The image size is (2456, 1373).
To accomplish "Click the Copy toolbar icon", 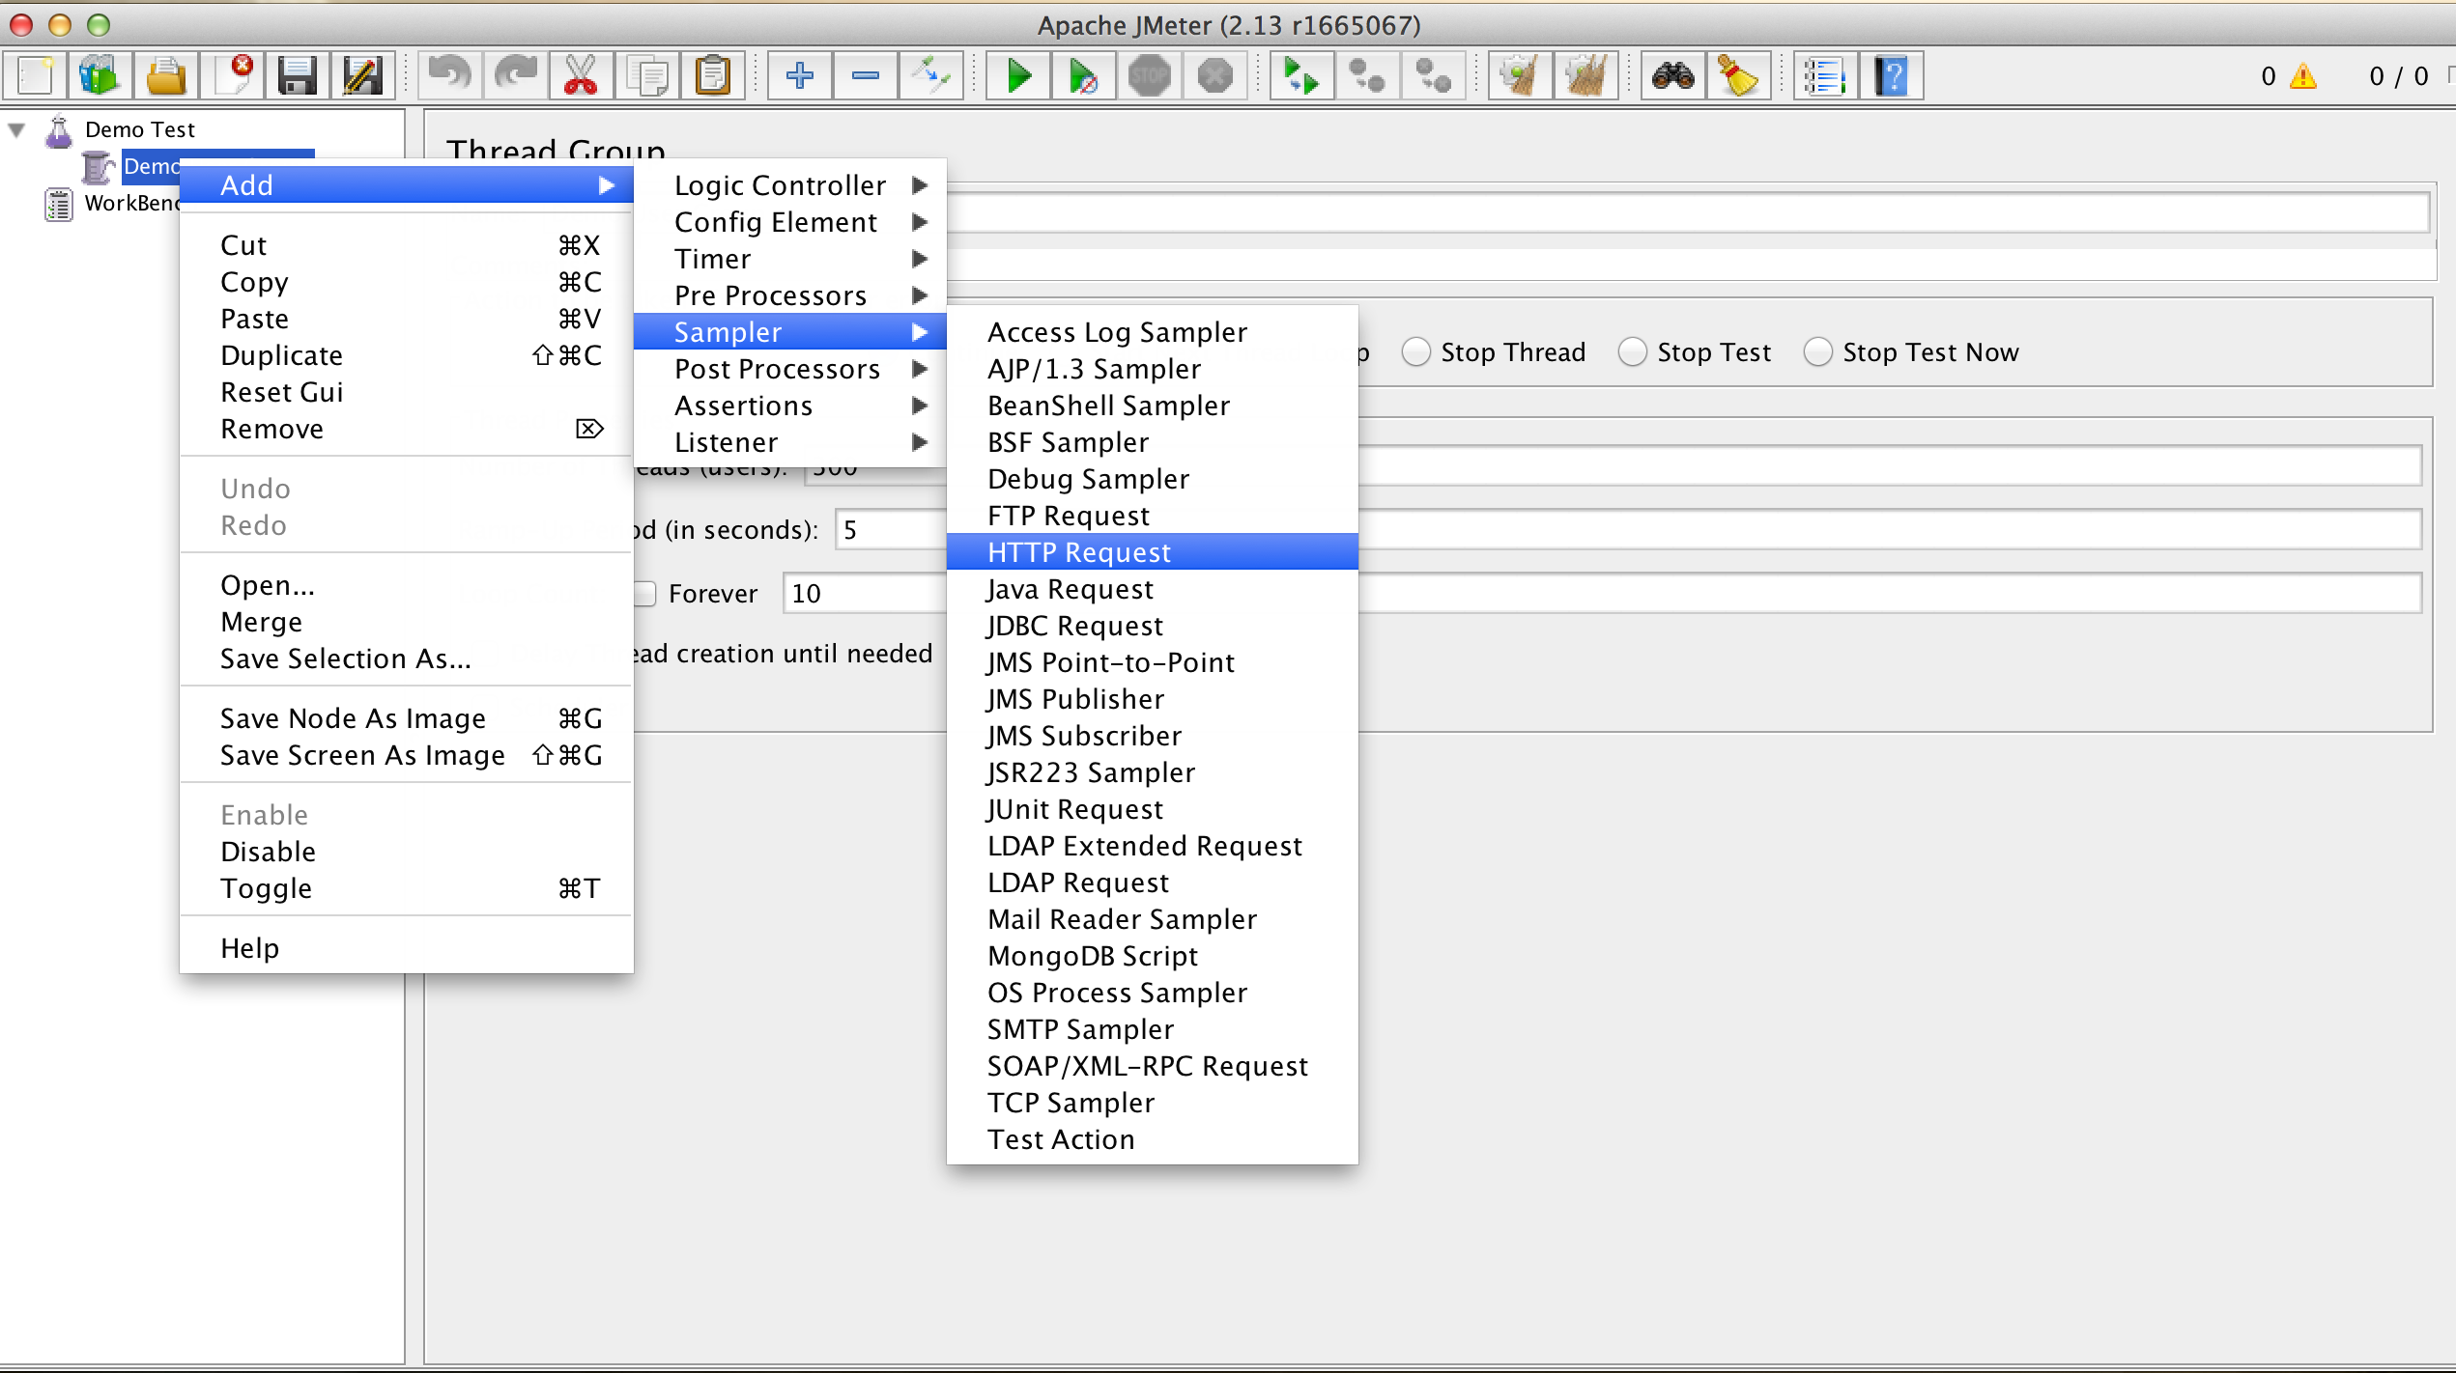I will coord(646,75).
